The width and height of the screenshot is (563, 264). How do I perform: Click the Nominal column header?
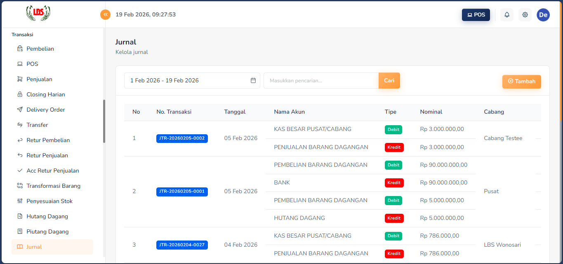point(431,112)
